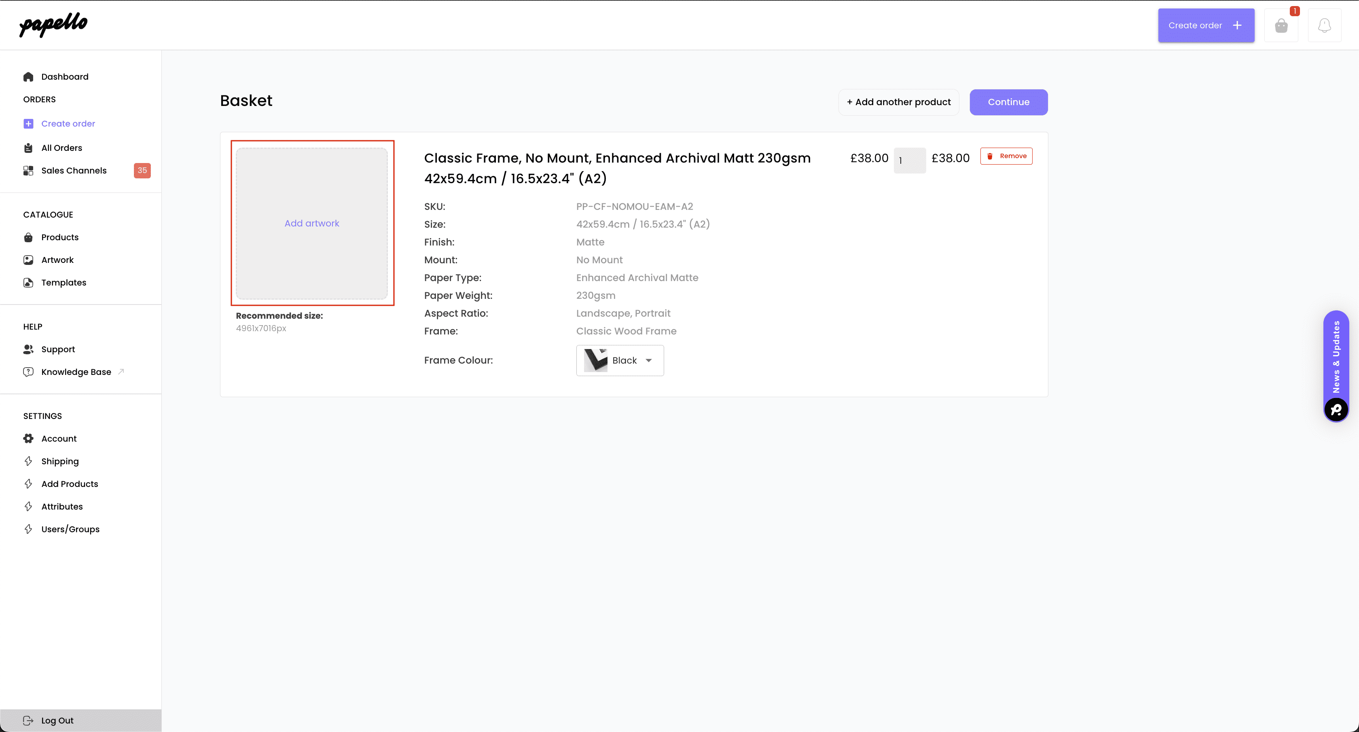Click the All Orders clipboard icon

28,148
